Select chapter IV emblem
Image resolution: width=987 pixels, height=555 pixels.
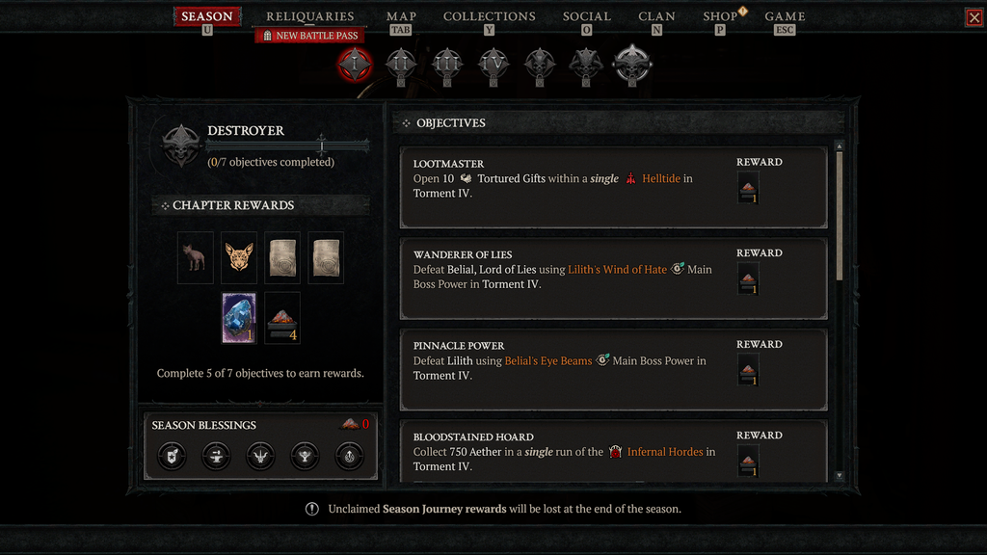[493, 65]
